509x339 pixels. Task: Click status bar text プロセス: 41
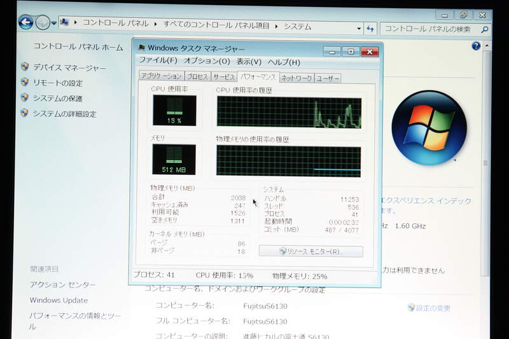coord(154,275)
